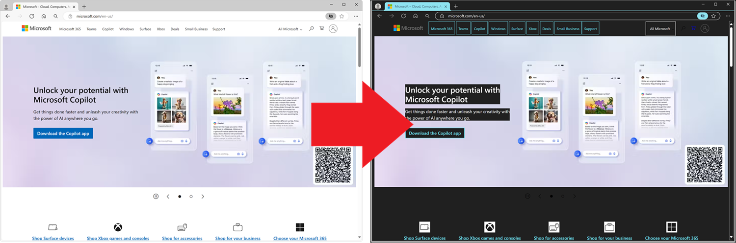The height and width of the screenshot is (243, 736).
Task: Click the Xbox logo icon in light-theme window
Action: [118, 227]
